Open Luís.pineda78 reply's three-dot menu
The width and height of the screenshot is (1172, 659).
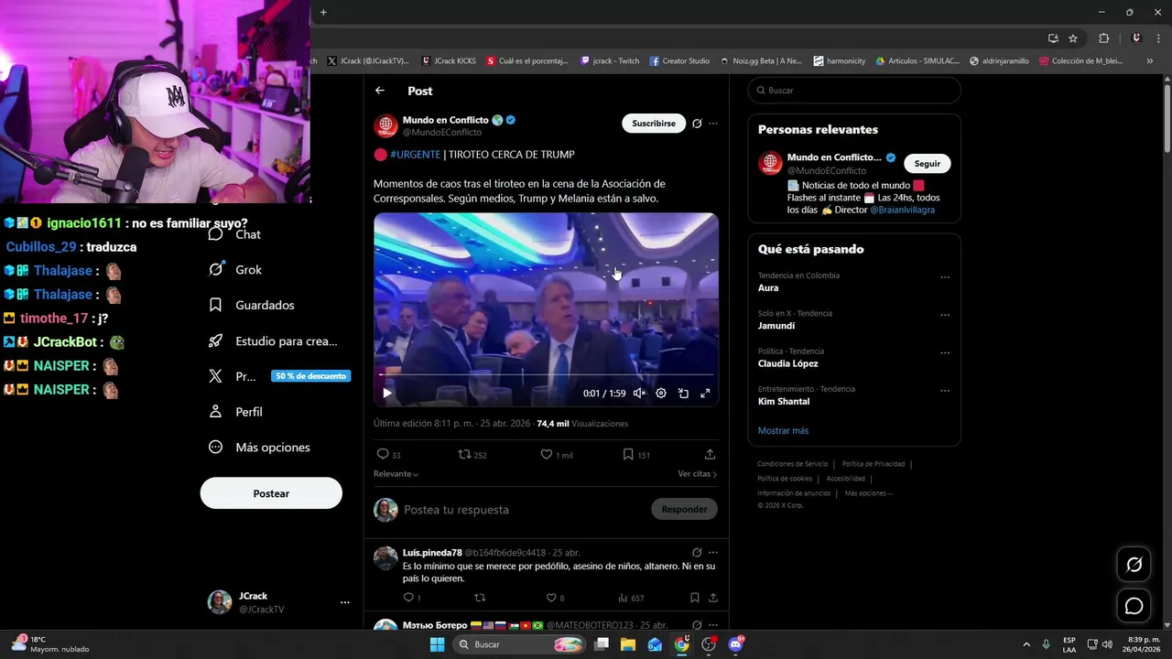pos(713,553)
